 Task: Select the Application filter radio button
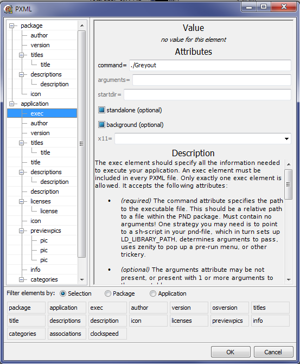point(153,293)
